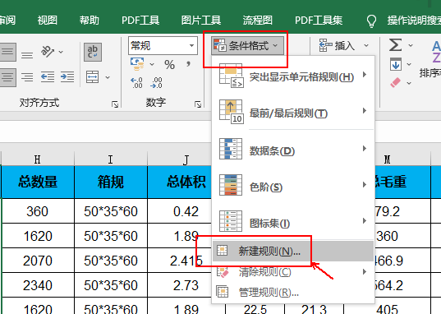Select bottom align icon
441x314 pixels.
pos(27,54)
